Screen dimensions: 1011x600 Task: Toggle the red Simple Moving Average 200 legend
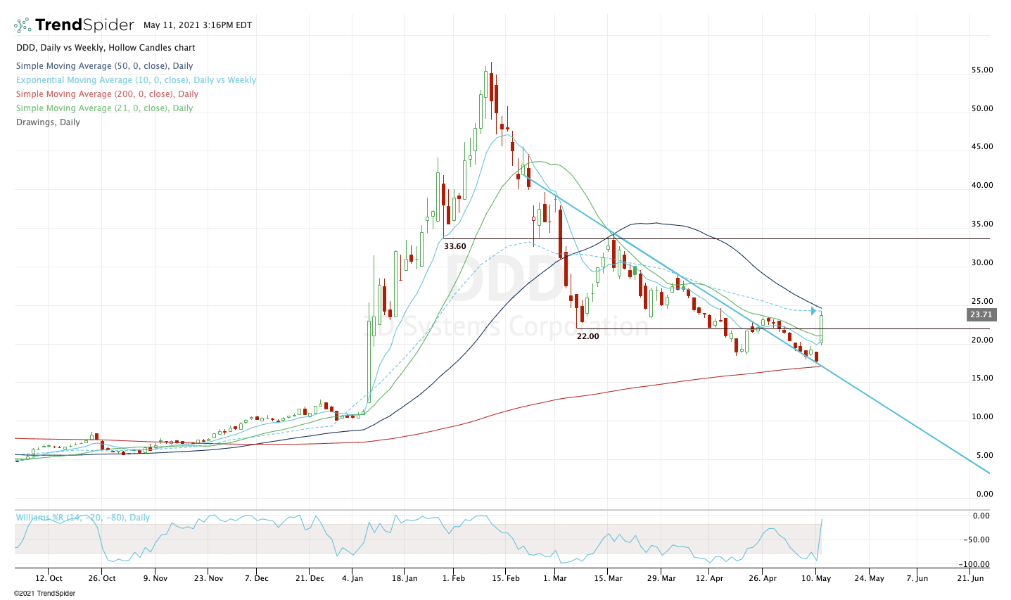click(107, 94)
